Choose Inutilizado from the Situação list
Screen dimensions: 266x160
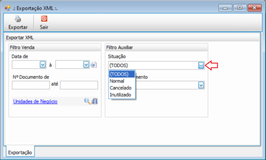[122, 95]
